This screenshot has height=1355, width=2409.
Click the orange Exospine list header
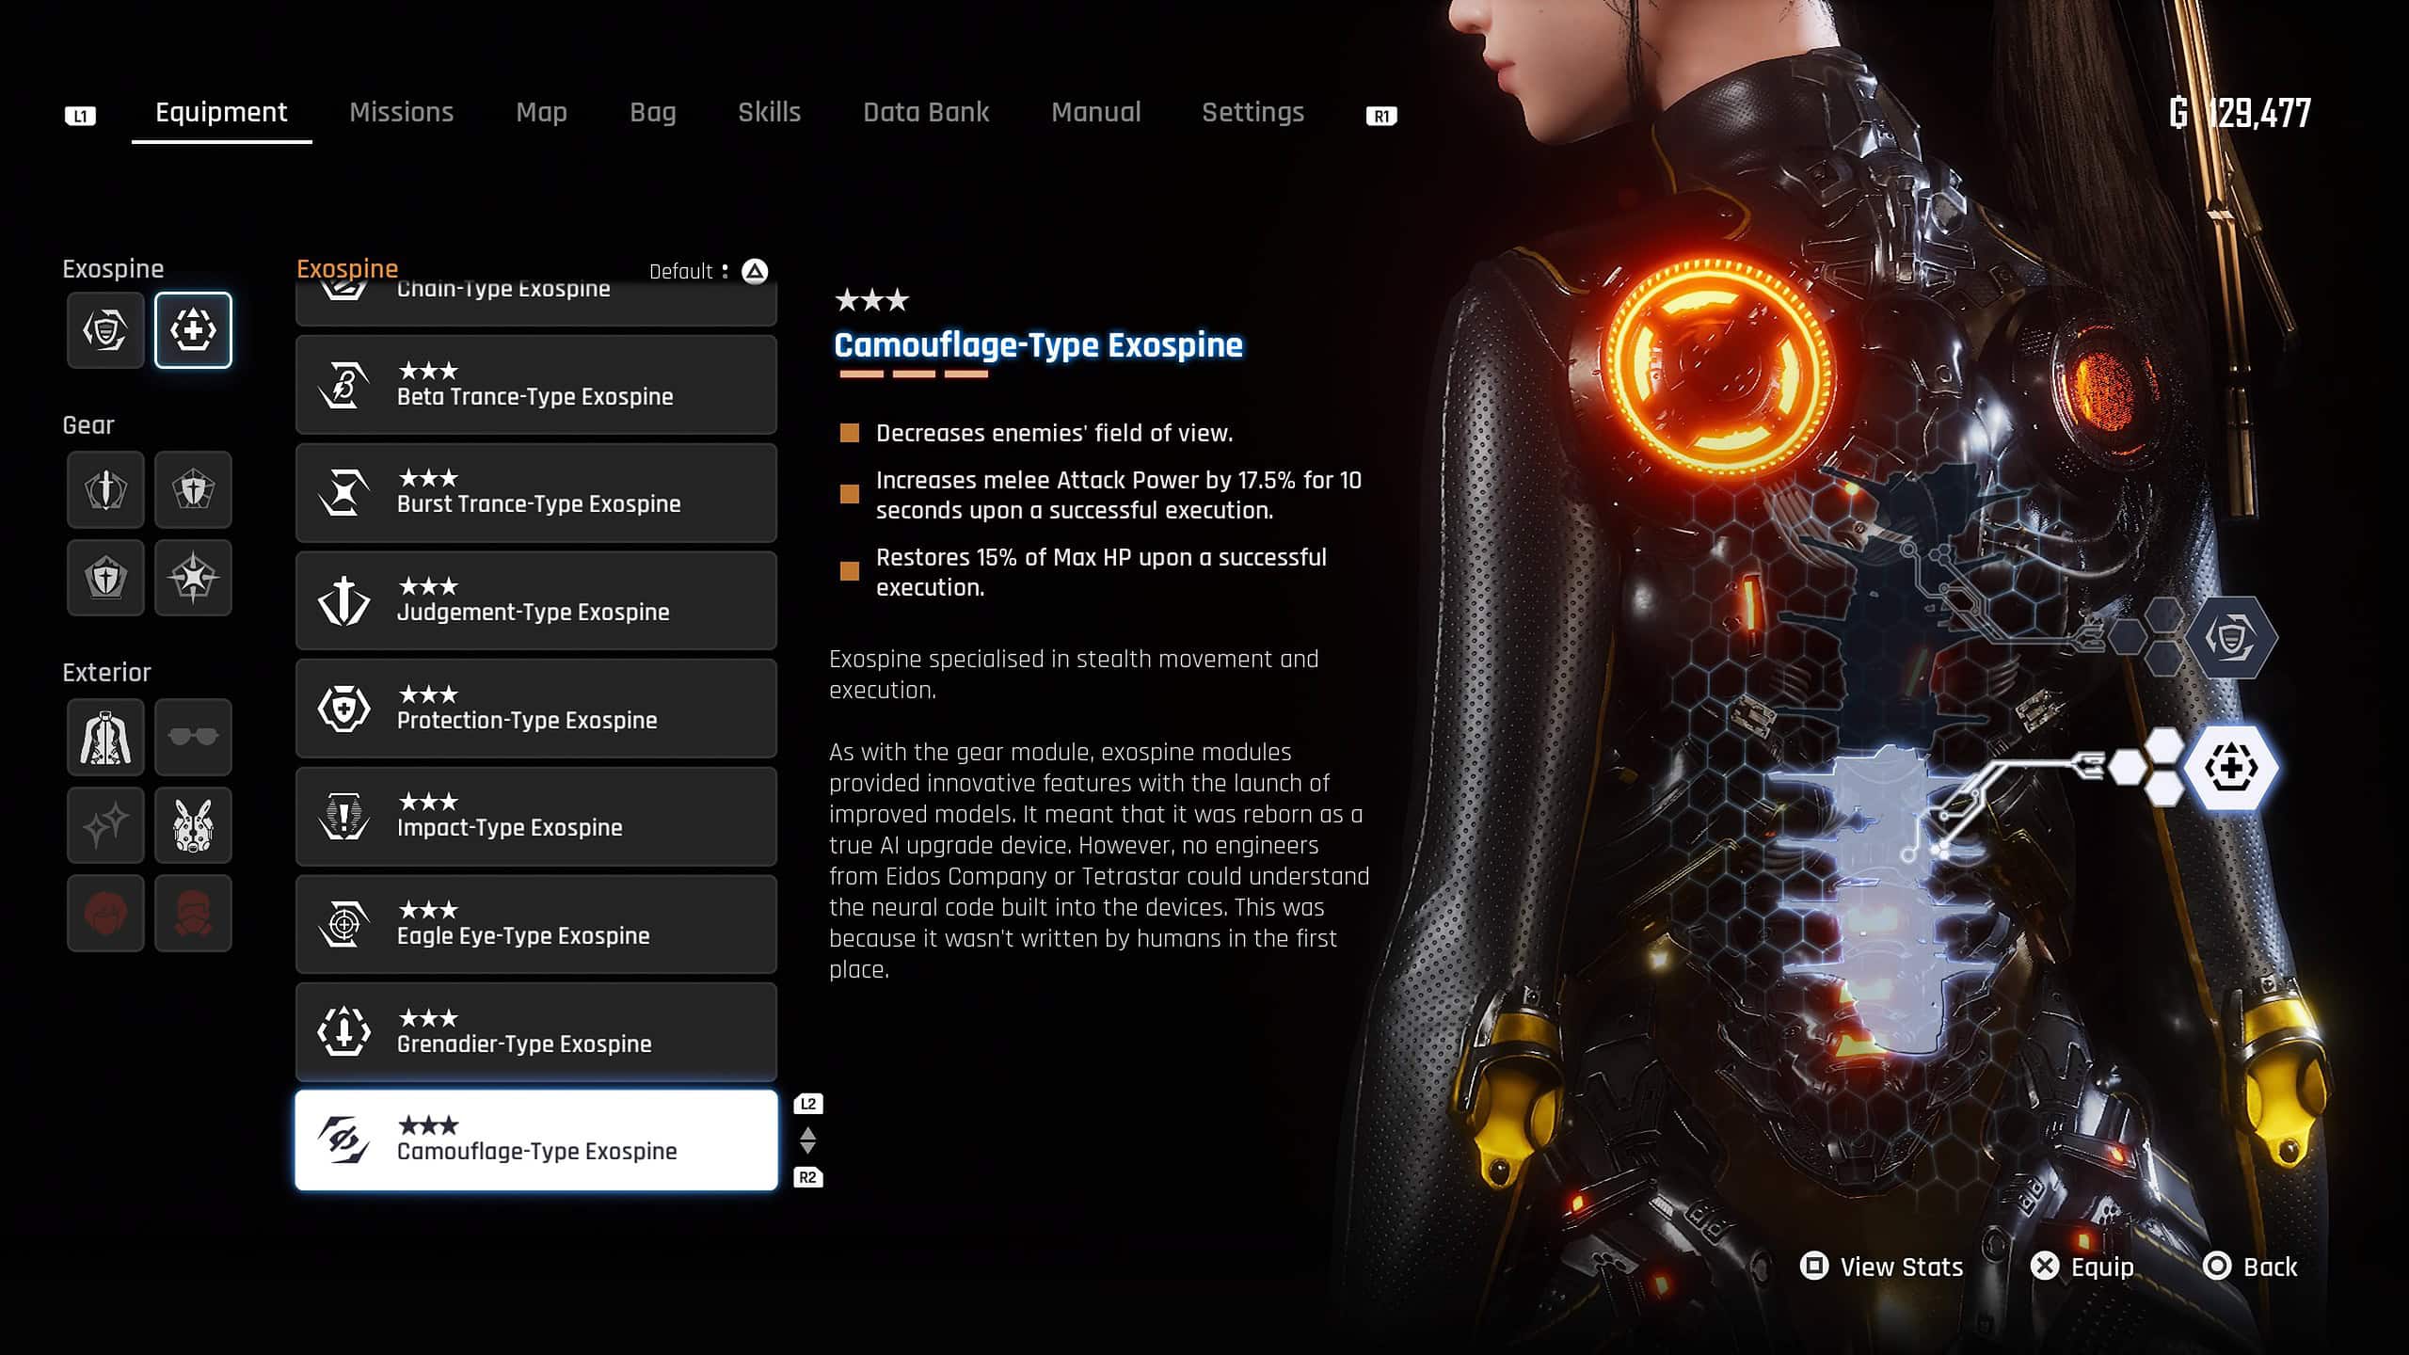tap(347, 269)
